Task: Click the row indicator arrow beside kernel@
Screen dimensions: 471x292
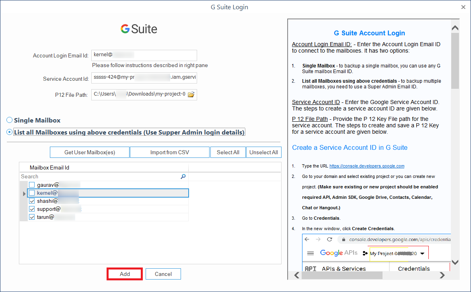Action: (x=24, y=194)
